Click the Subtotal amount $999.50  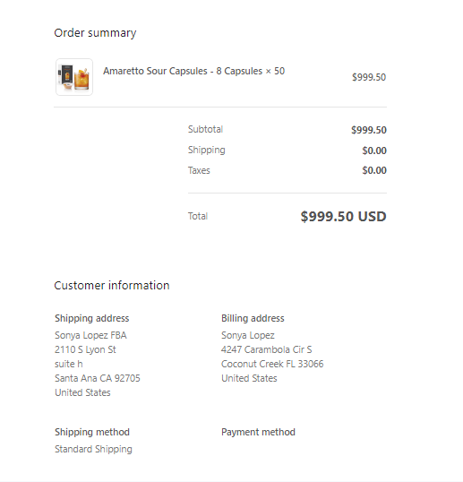click(x=369, y=130)
